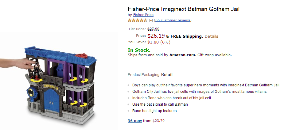View the 36 new offers link
This screenshot has height=136, width=288.
coord(135,121)
